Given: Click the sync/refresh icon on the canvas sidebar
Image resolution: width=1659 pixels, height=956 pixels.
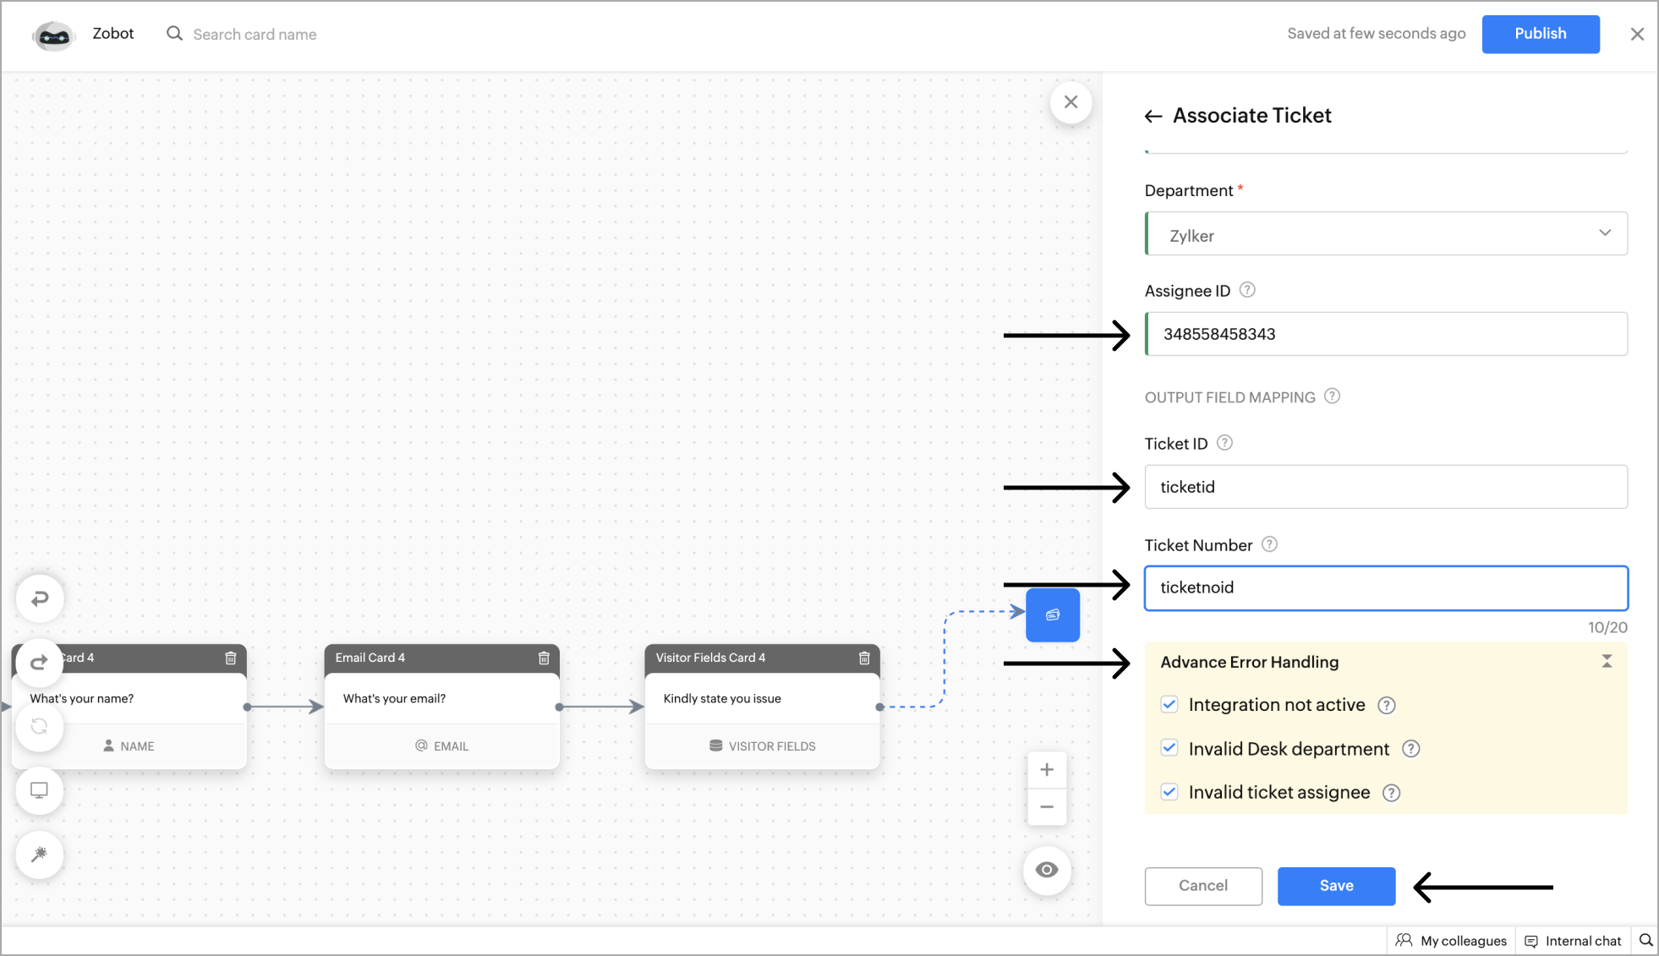Looking at the screenshot, I should click(x=40, y=726).
